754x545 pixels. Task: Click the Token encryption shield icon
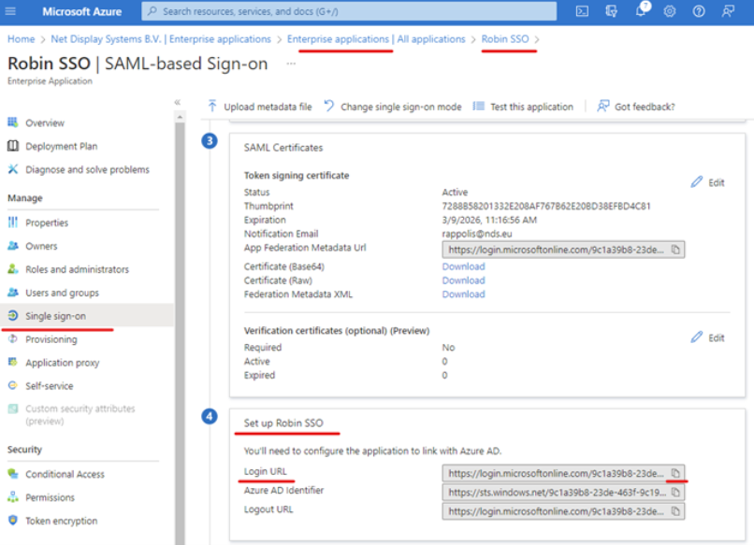(13, 520)
